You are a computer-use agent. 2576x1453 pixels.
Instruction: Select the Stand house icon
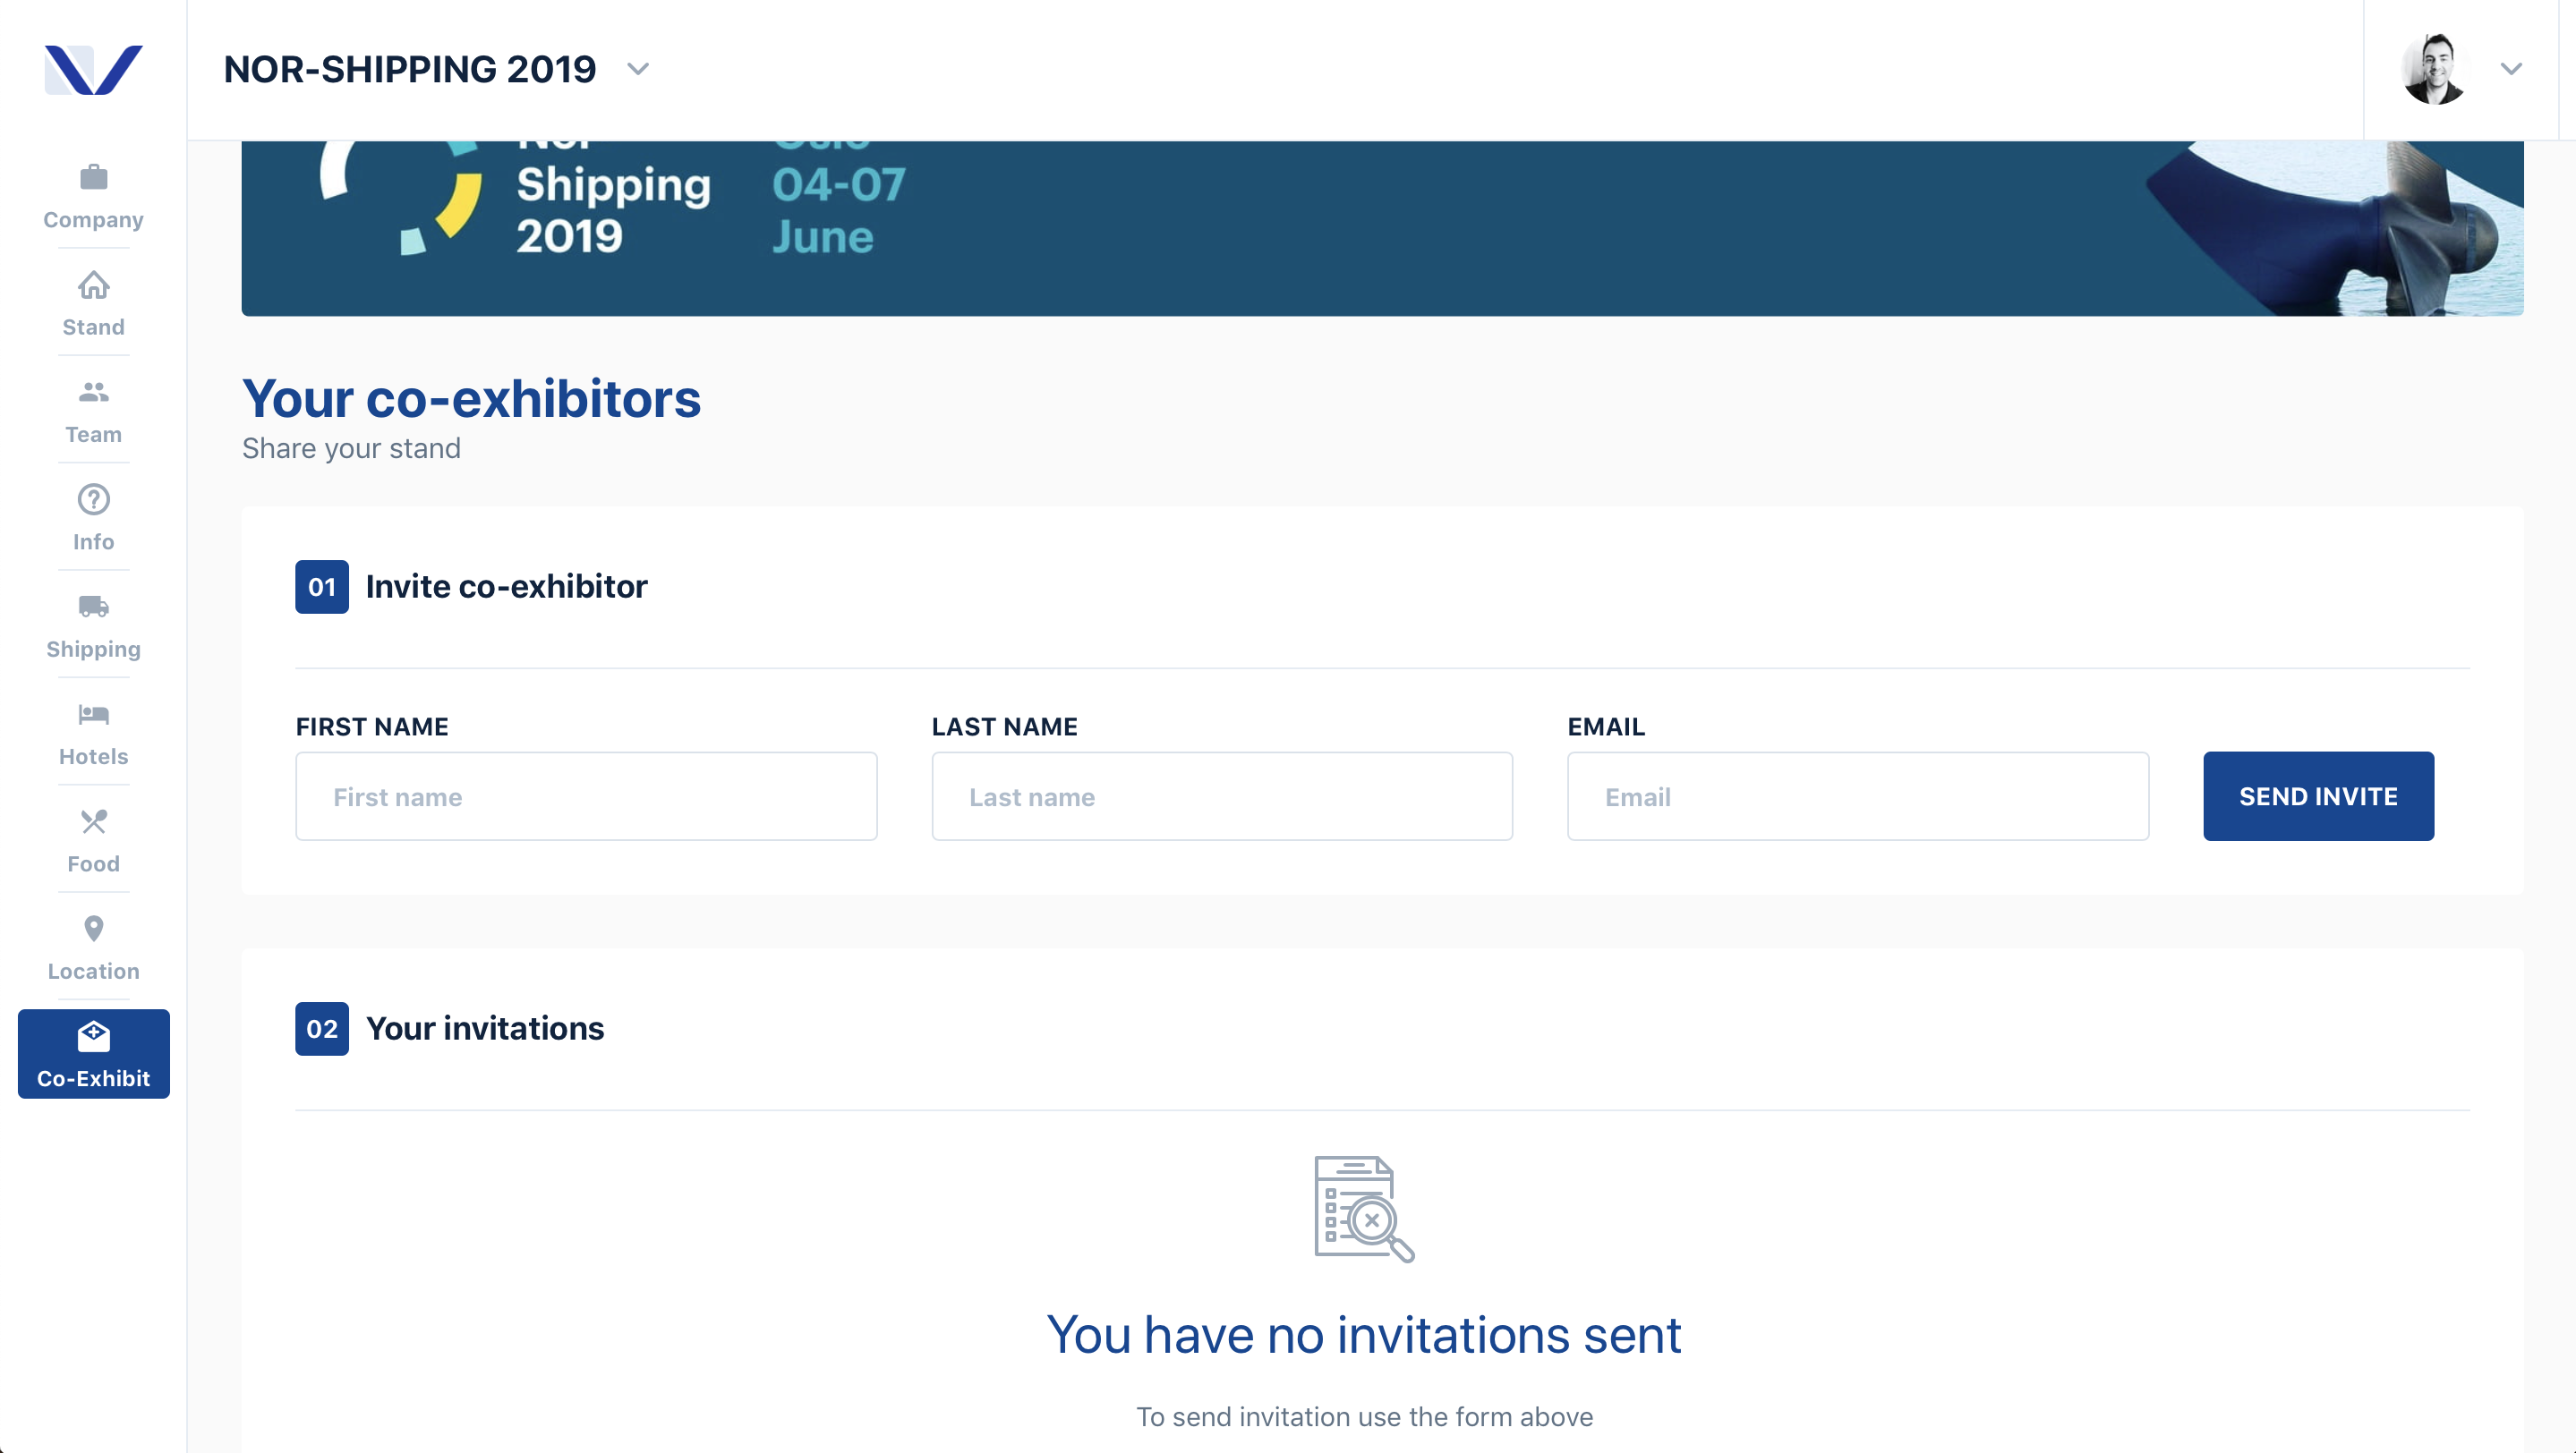93,285
